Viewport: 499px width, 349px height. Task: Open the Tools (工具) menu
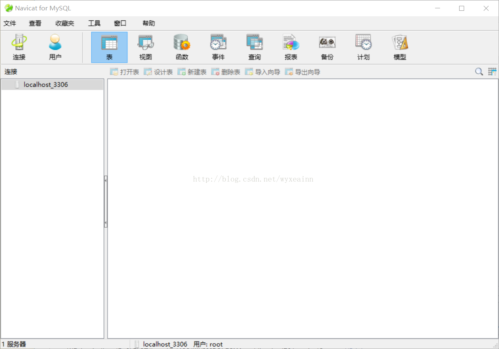[94, 23]
